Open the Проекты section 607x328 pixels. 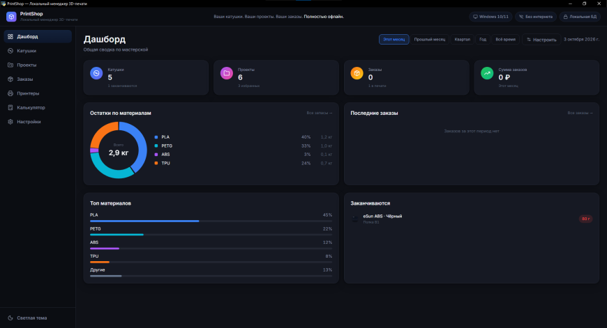point(38,65)
